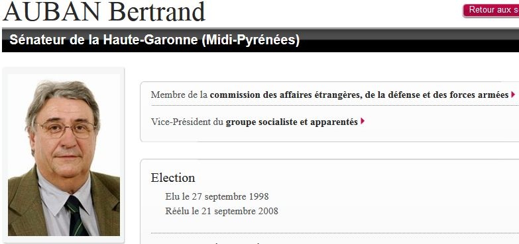Screen dimensions: 519x244
Task: Click the senator portrait photo
Action: click(x=64, y=155)
